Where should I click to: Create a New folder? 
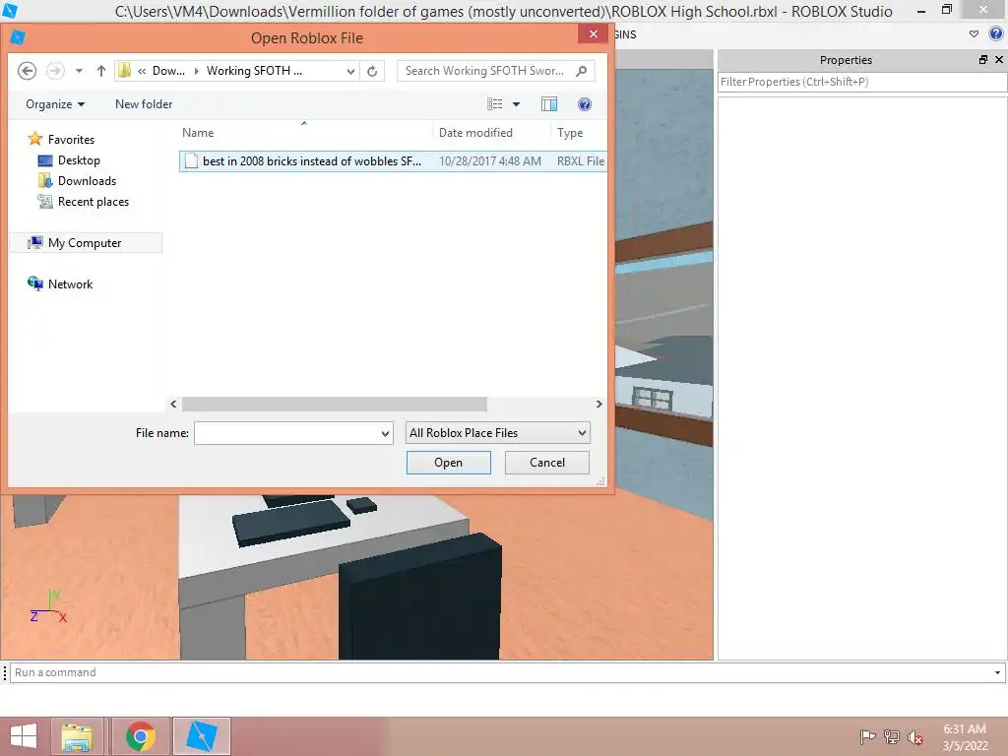pos(144,104)
